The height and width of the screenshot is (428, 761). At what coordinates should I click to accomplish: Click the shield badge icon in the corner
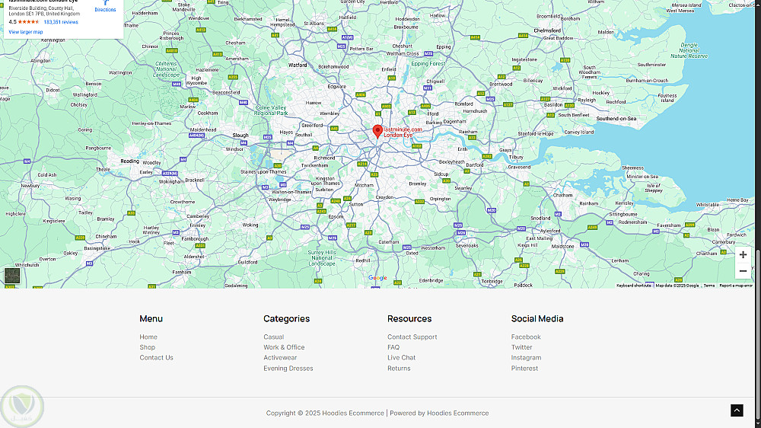pos(22,406)
